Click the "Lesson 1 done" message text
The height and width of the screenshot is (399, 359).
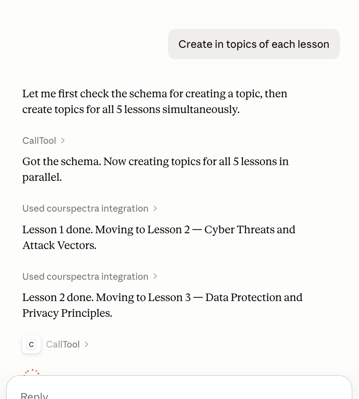coord(159,237)
